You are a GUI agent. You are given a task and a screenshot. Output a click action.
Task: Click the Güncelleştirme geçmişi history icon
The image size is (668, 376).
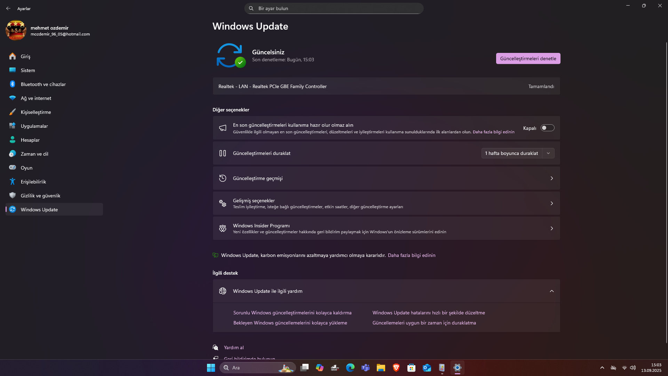click(x=223, y=178)
